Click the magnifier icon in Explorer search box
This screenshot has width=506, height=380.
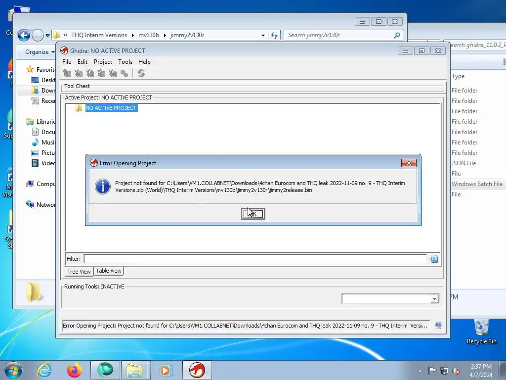397,35
